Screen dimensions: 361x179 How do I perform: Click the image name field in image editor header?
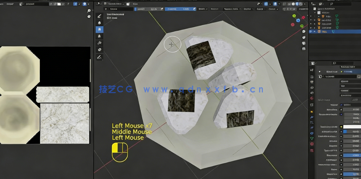tap(36, 4)
